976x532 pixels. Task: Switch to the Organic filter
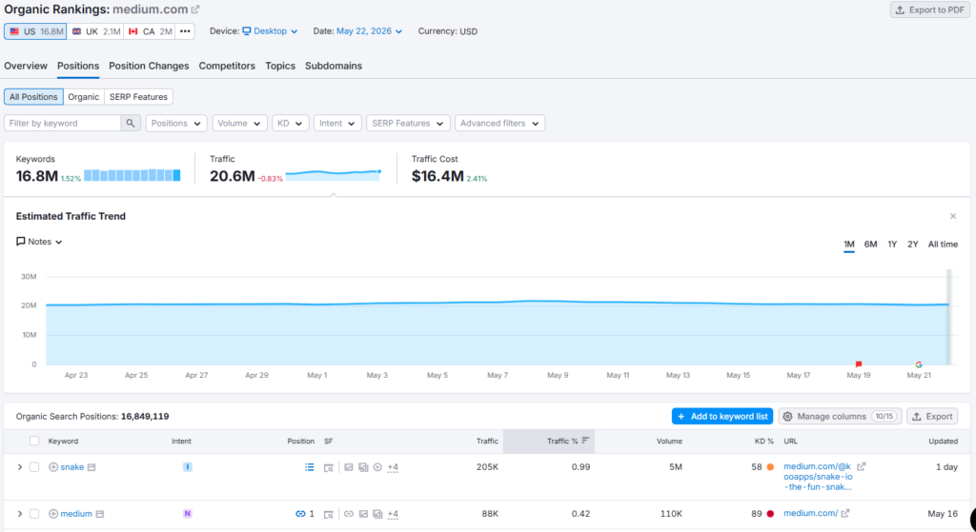(84, 97)
